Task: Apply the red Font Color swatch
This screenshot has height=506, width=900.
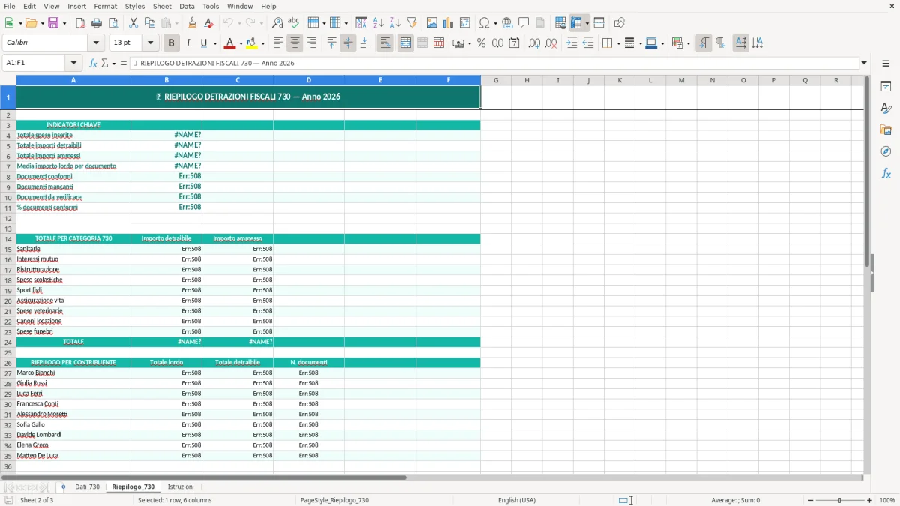Action: point(229,43)
